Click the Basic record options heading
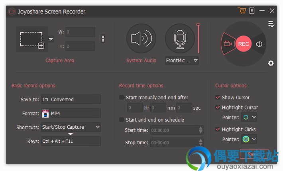This screenshot has height=171, width=283. (33, 85)
